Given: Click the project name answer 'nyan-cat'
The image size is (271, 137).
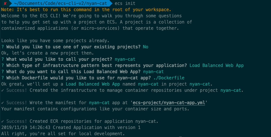Looking at the screenshot, I should point(125,59).
